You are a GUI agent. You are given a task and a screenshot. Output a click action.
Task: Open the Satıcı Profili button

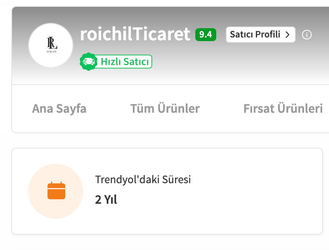[260, 35]
